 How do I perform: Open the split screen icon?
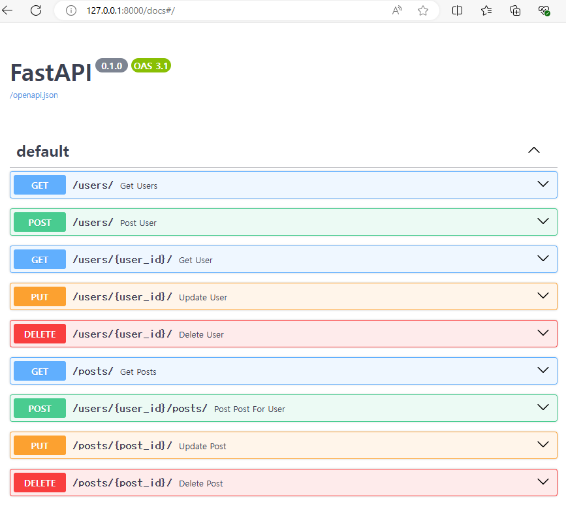(457, 10)
